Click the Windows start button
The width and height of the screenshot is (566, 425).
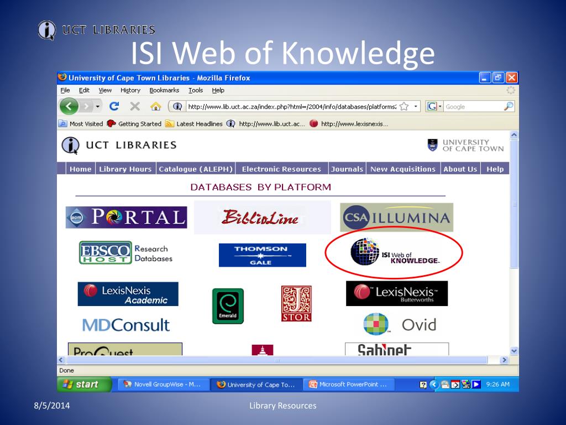point(84,384)
